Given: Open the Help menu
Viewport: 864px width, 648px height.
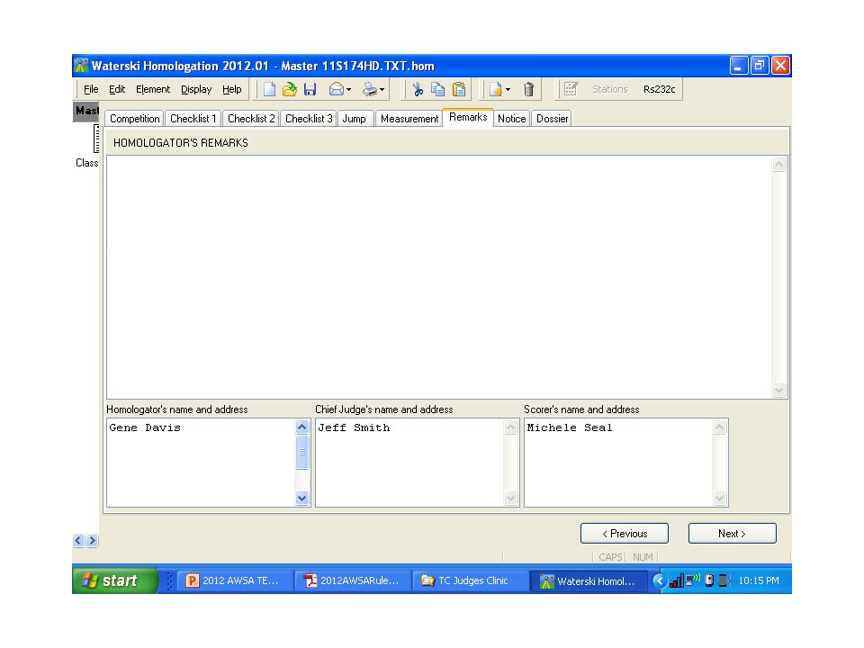Looking at the screenshot, I should pos(232,89).
